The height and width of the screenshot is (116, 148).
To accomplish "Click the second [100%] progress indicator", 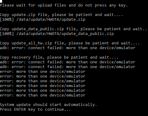I will click(x=7, y=34).
